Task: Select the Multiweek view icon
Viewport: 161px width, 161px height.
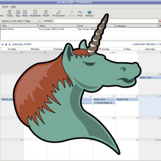Action: pos(35,12)
